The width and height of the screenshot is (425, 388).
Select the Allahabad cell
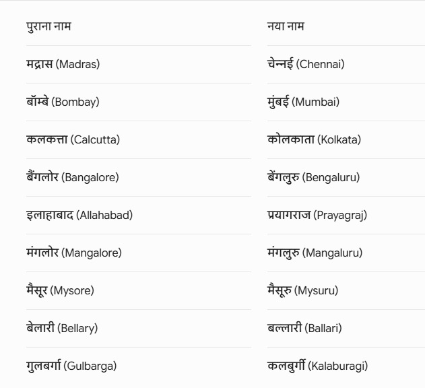pos(79,215)
